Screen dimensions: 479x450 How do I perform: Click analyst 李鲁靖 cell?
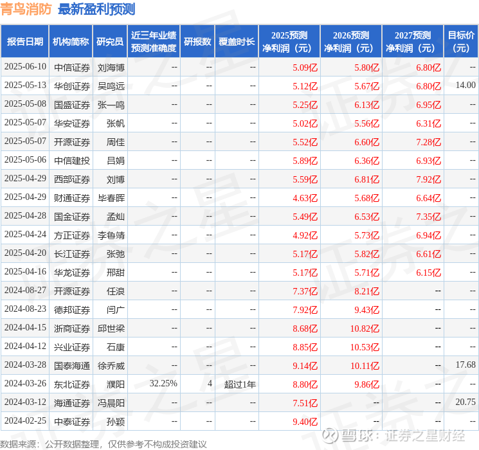(x=111, y=235)
